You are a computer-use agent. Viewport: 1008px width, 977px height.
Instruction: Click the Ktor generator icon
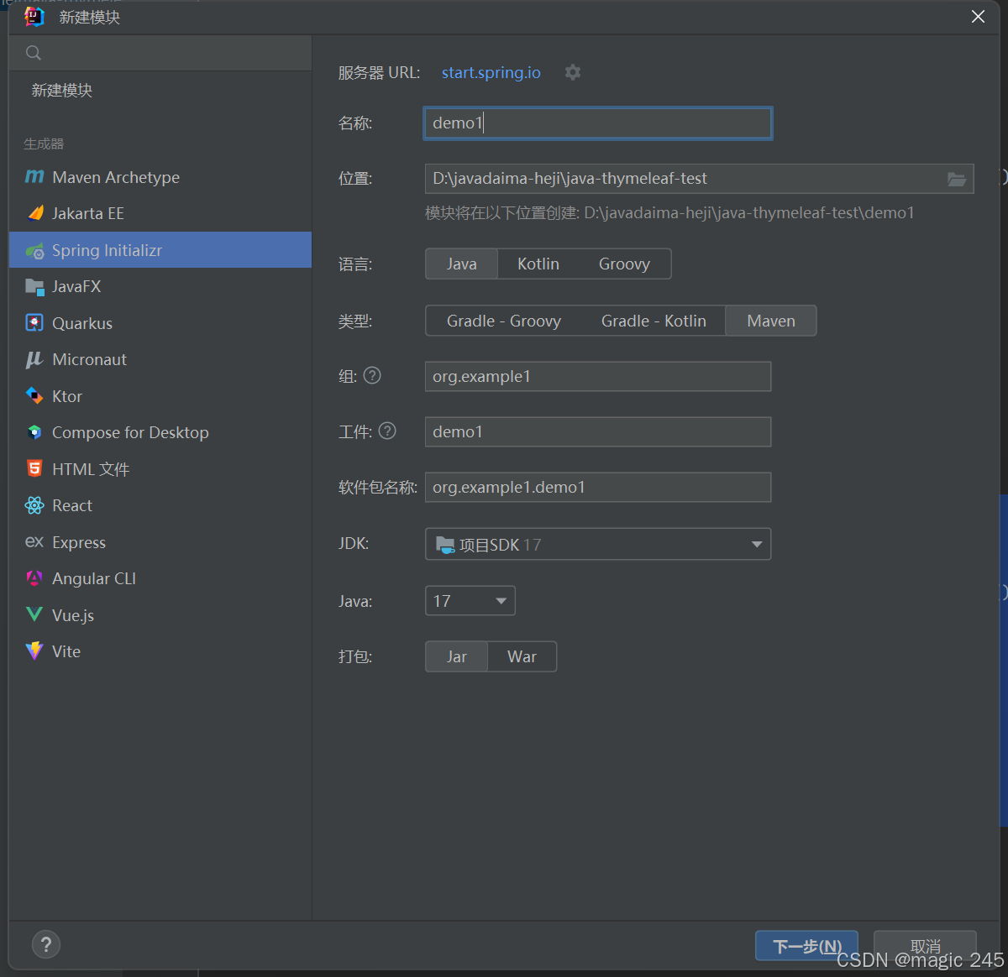coord(34,396)
